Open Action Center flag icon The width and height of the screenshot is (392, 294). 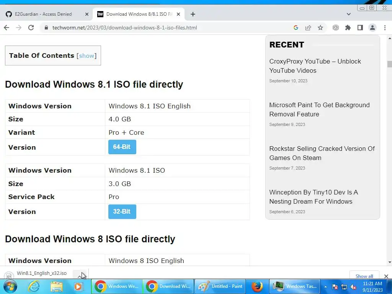pyautogui.click(x=335, y=287)
